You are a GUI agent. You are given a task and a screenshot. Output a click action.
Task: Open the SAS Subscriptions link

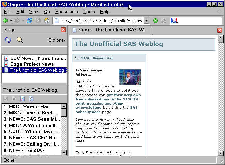(134, 107)
